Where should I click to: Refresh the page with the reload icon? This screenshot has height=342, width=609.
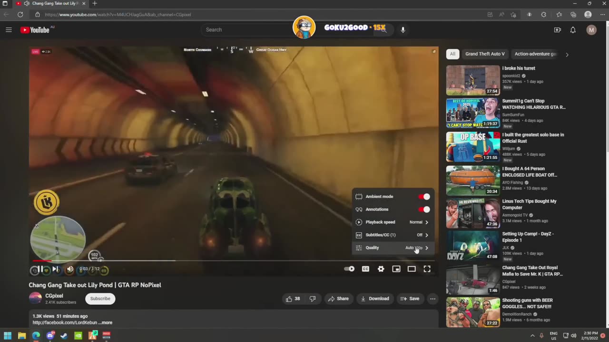pyautogui.click(x=20, y=15)
